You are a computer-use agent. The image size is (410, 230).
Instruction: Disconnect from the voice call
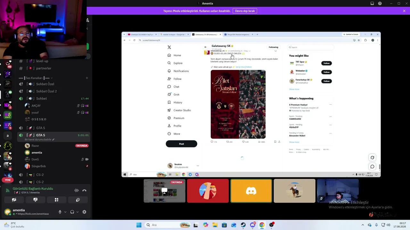tap(84, 190)
